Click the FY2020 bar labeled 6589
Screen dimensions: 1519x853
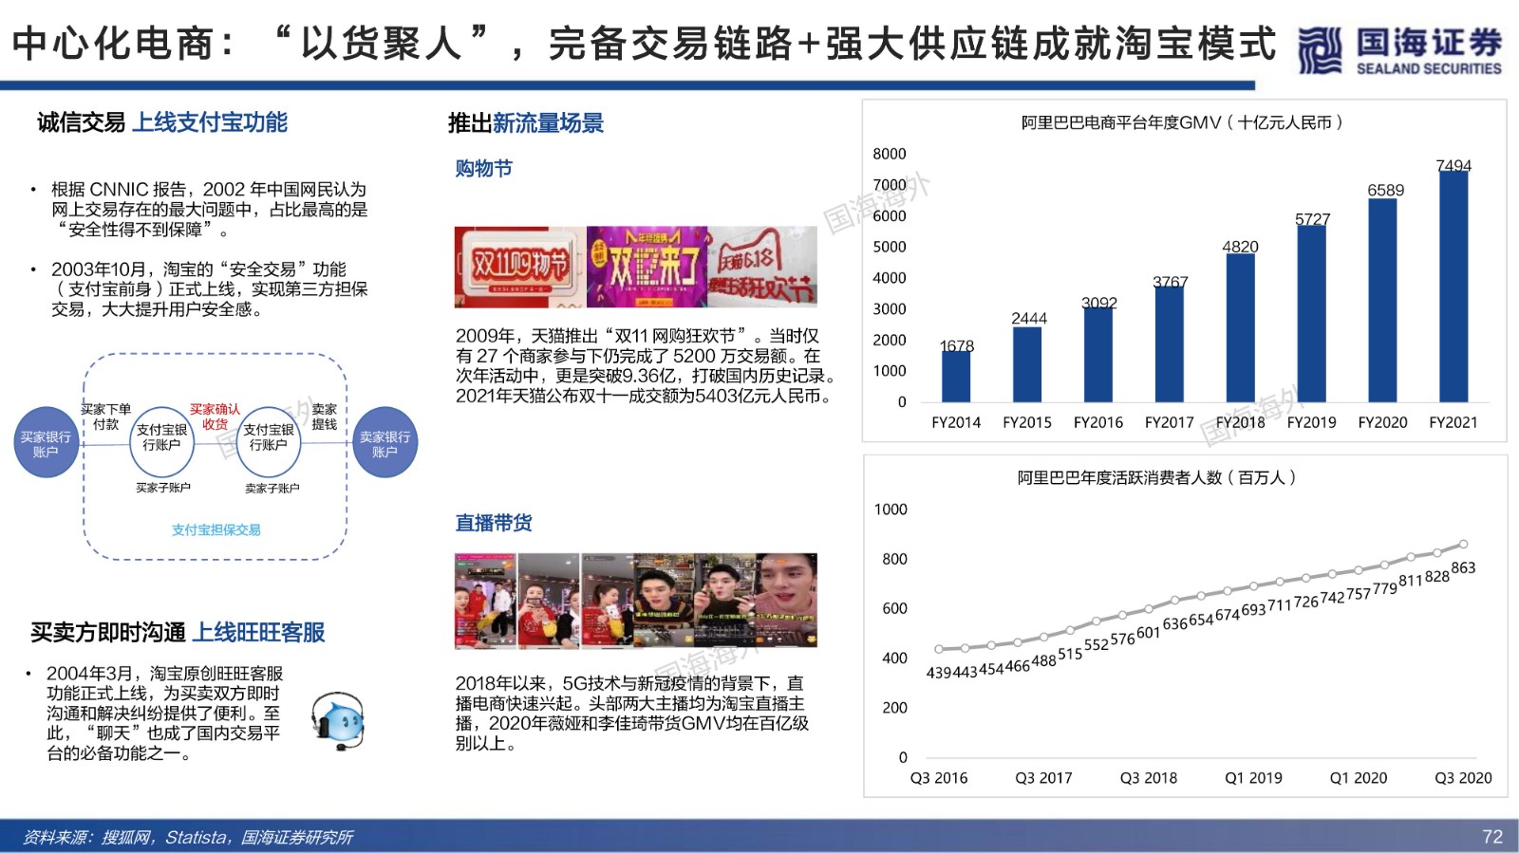[x=1382, y=301]
